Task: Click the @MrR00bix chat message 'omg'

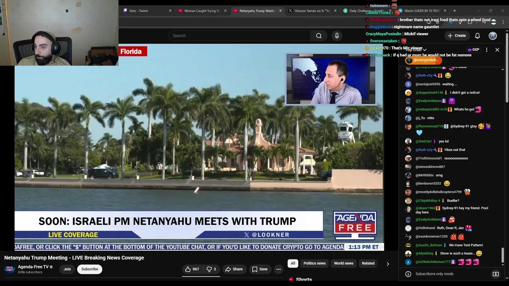Action: 439,175
